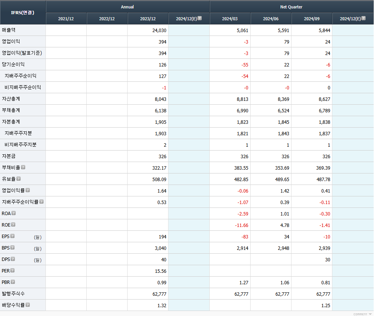Click help icon next to 유보율
Image resolution: width=374 pixels, height=316 pixels.
[19, 178]
